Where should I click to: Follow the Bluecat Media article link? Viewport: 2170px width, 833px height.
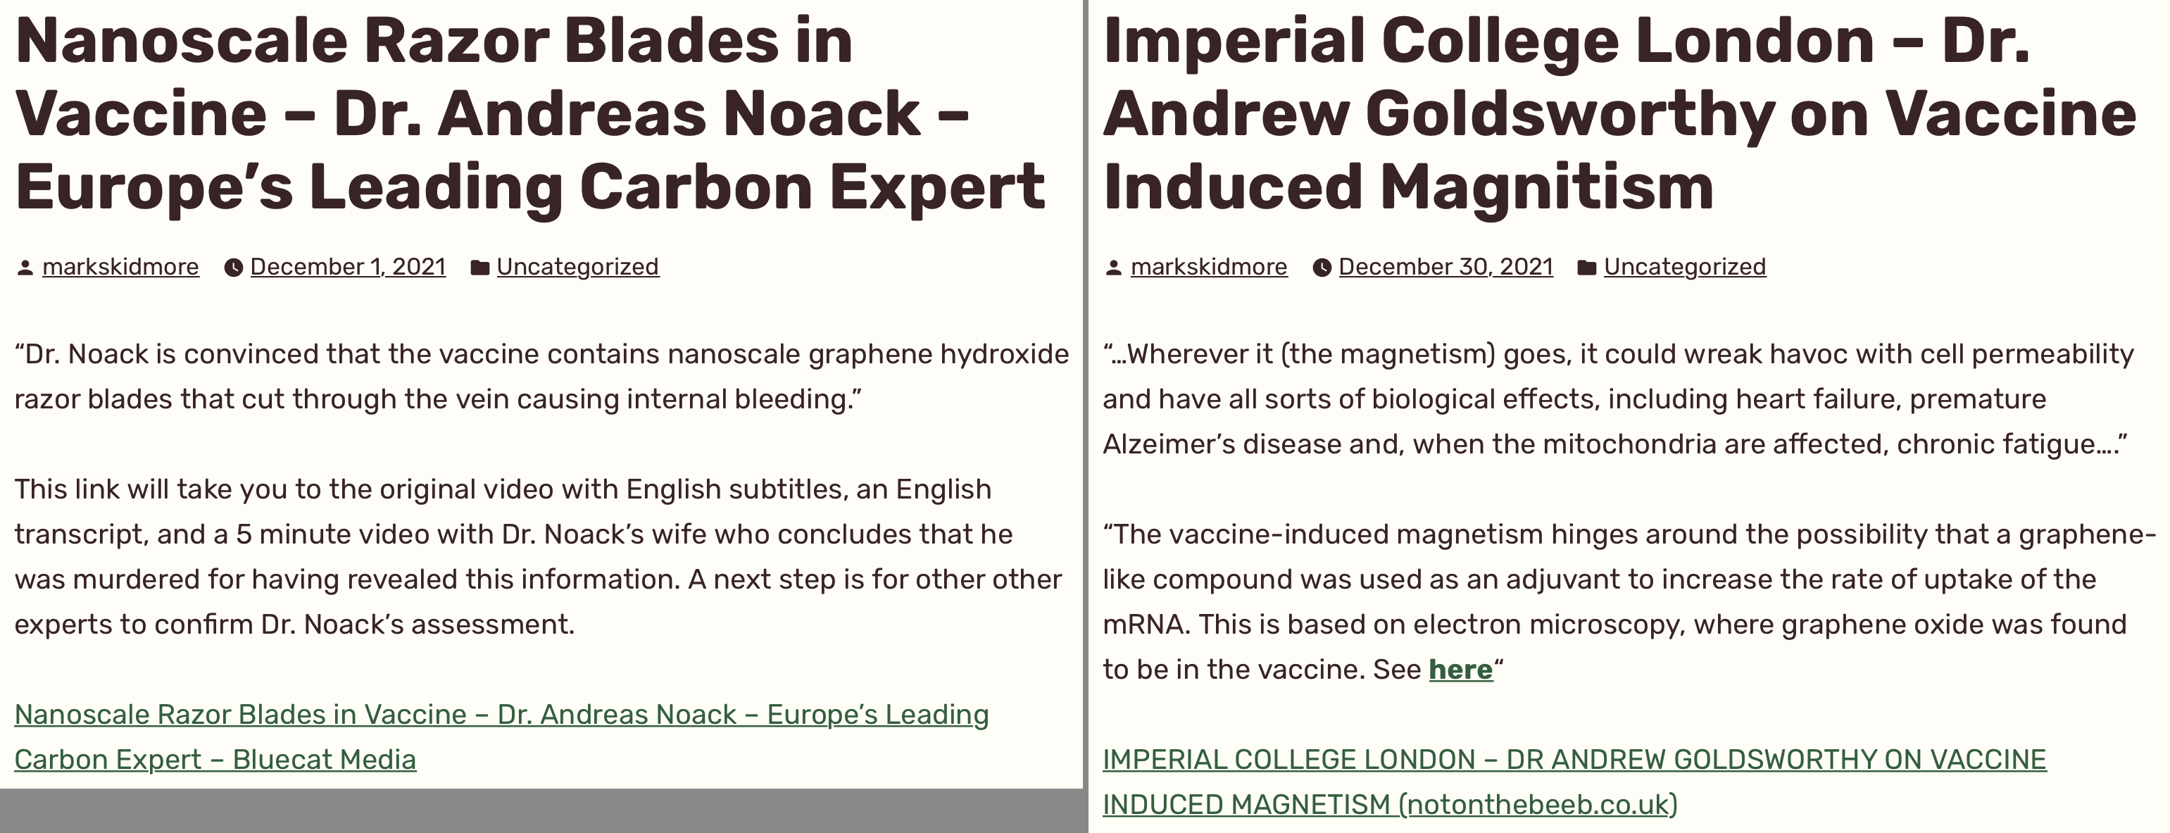coord(501,715)
